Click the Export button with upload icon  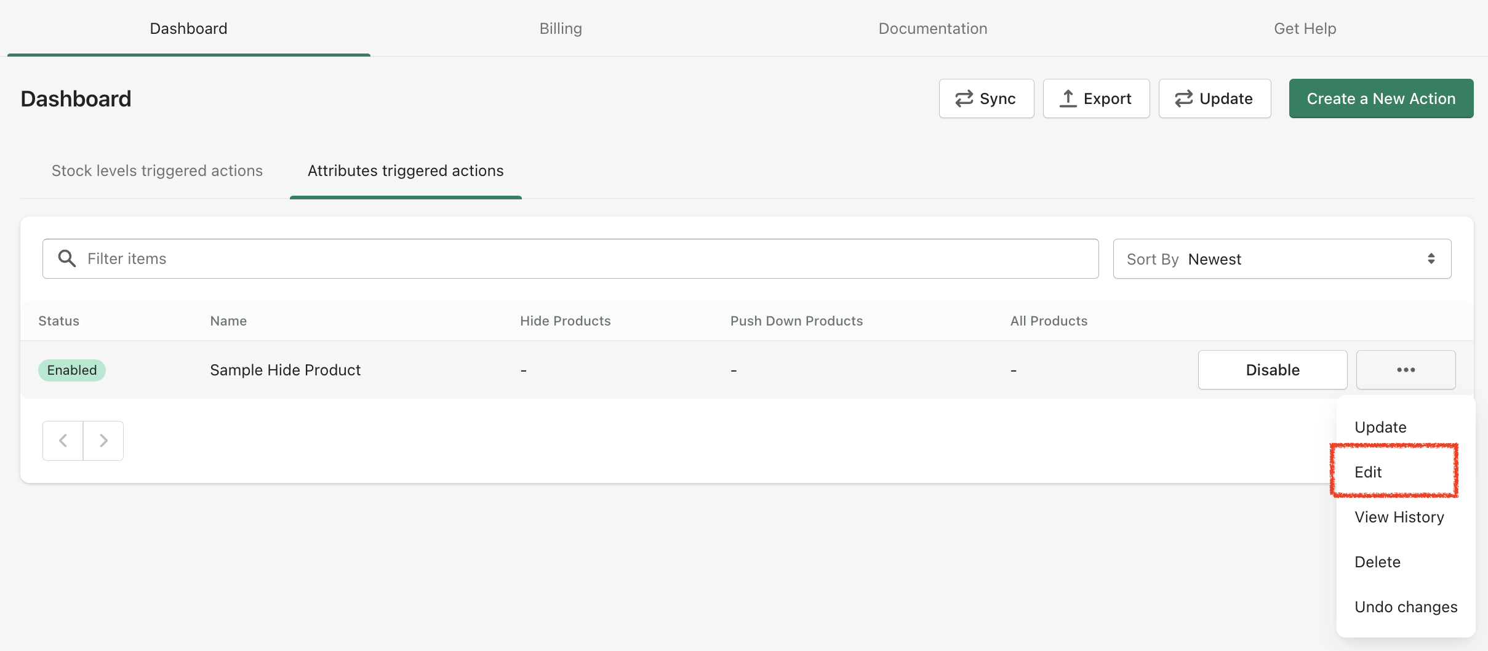(1096, 98)
